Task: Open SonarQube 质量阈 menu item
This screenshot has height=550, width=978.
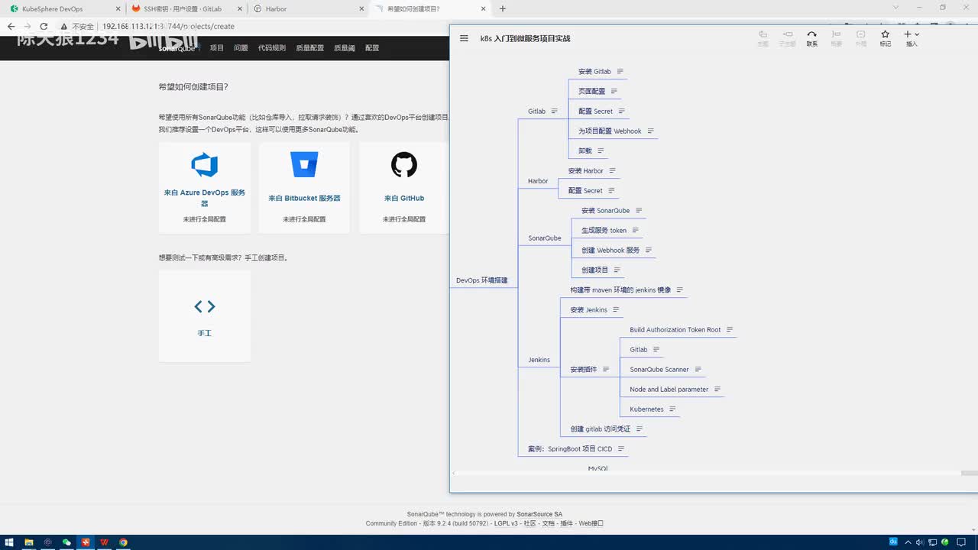Action: (345, 47)
